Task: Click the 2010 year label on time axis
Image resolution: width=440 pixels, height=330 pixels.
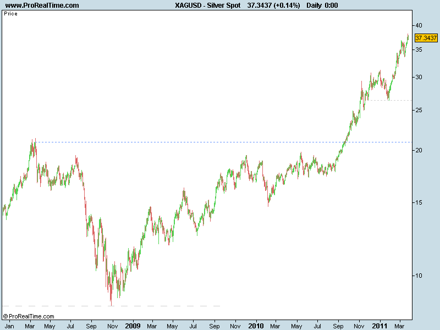Action: (x=256, y=326)
